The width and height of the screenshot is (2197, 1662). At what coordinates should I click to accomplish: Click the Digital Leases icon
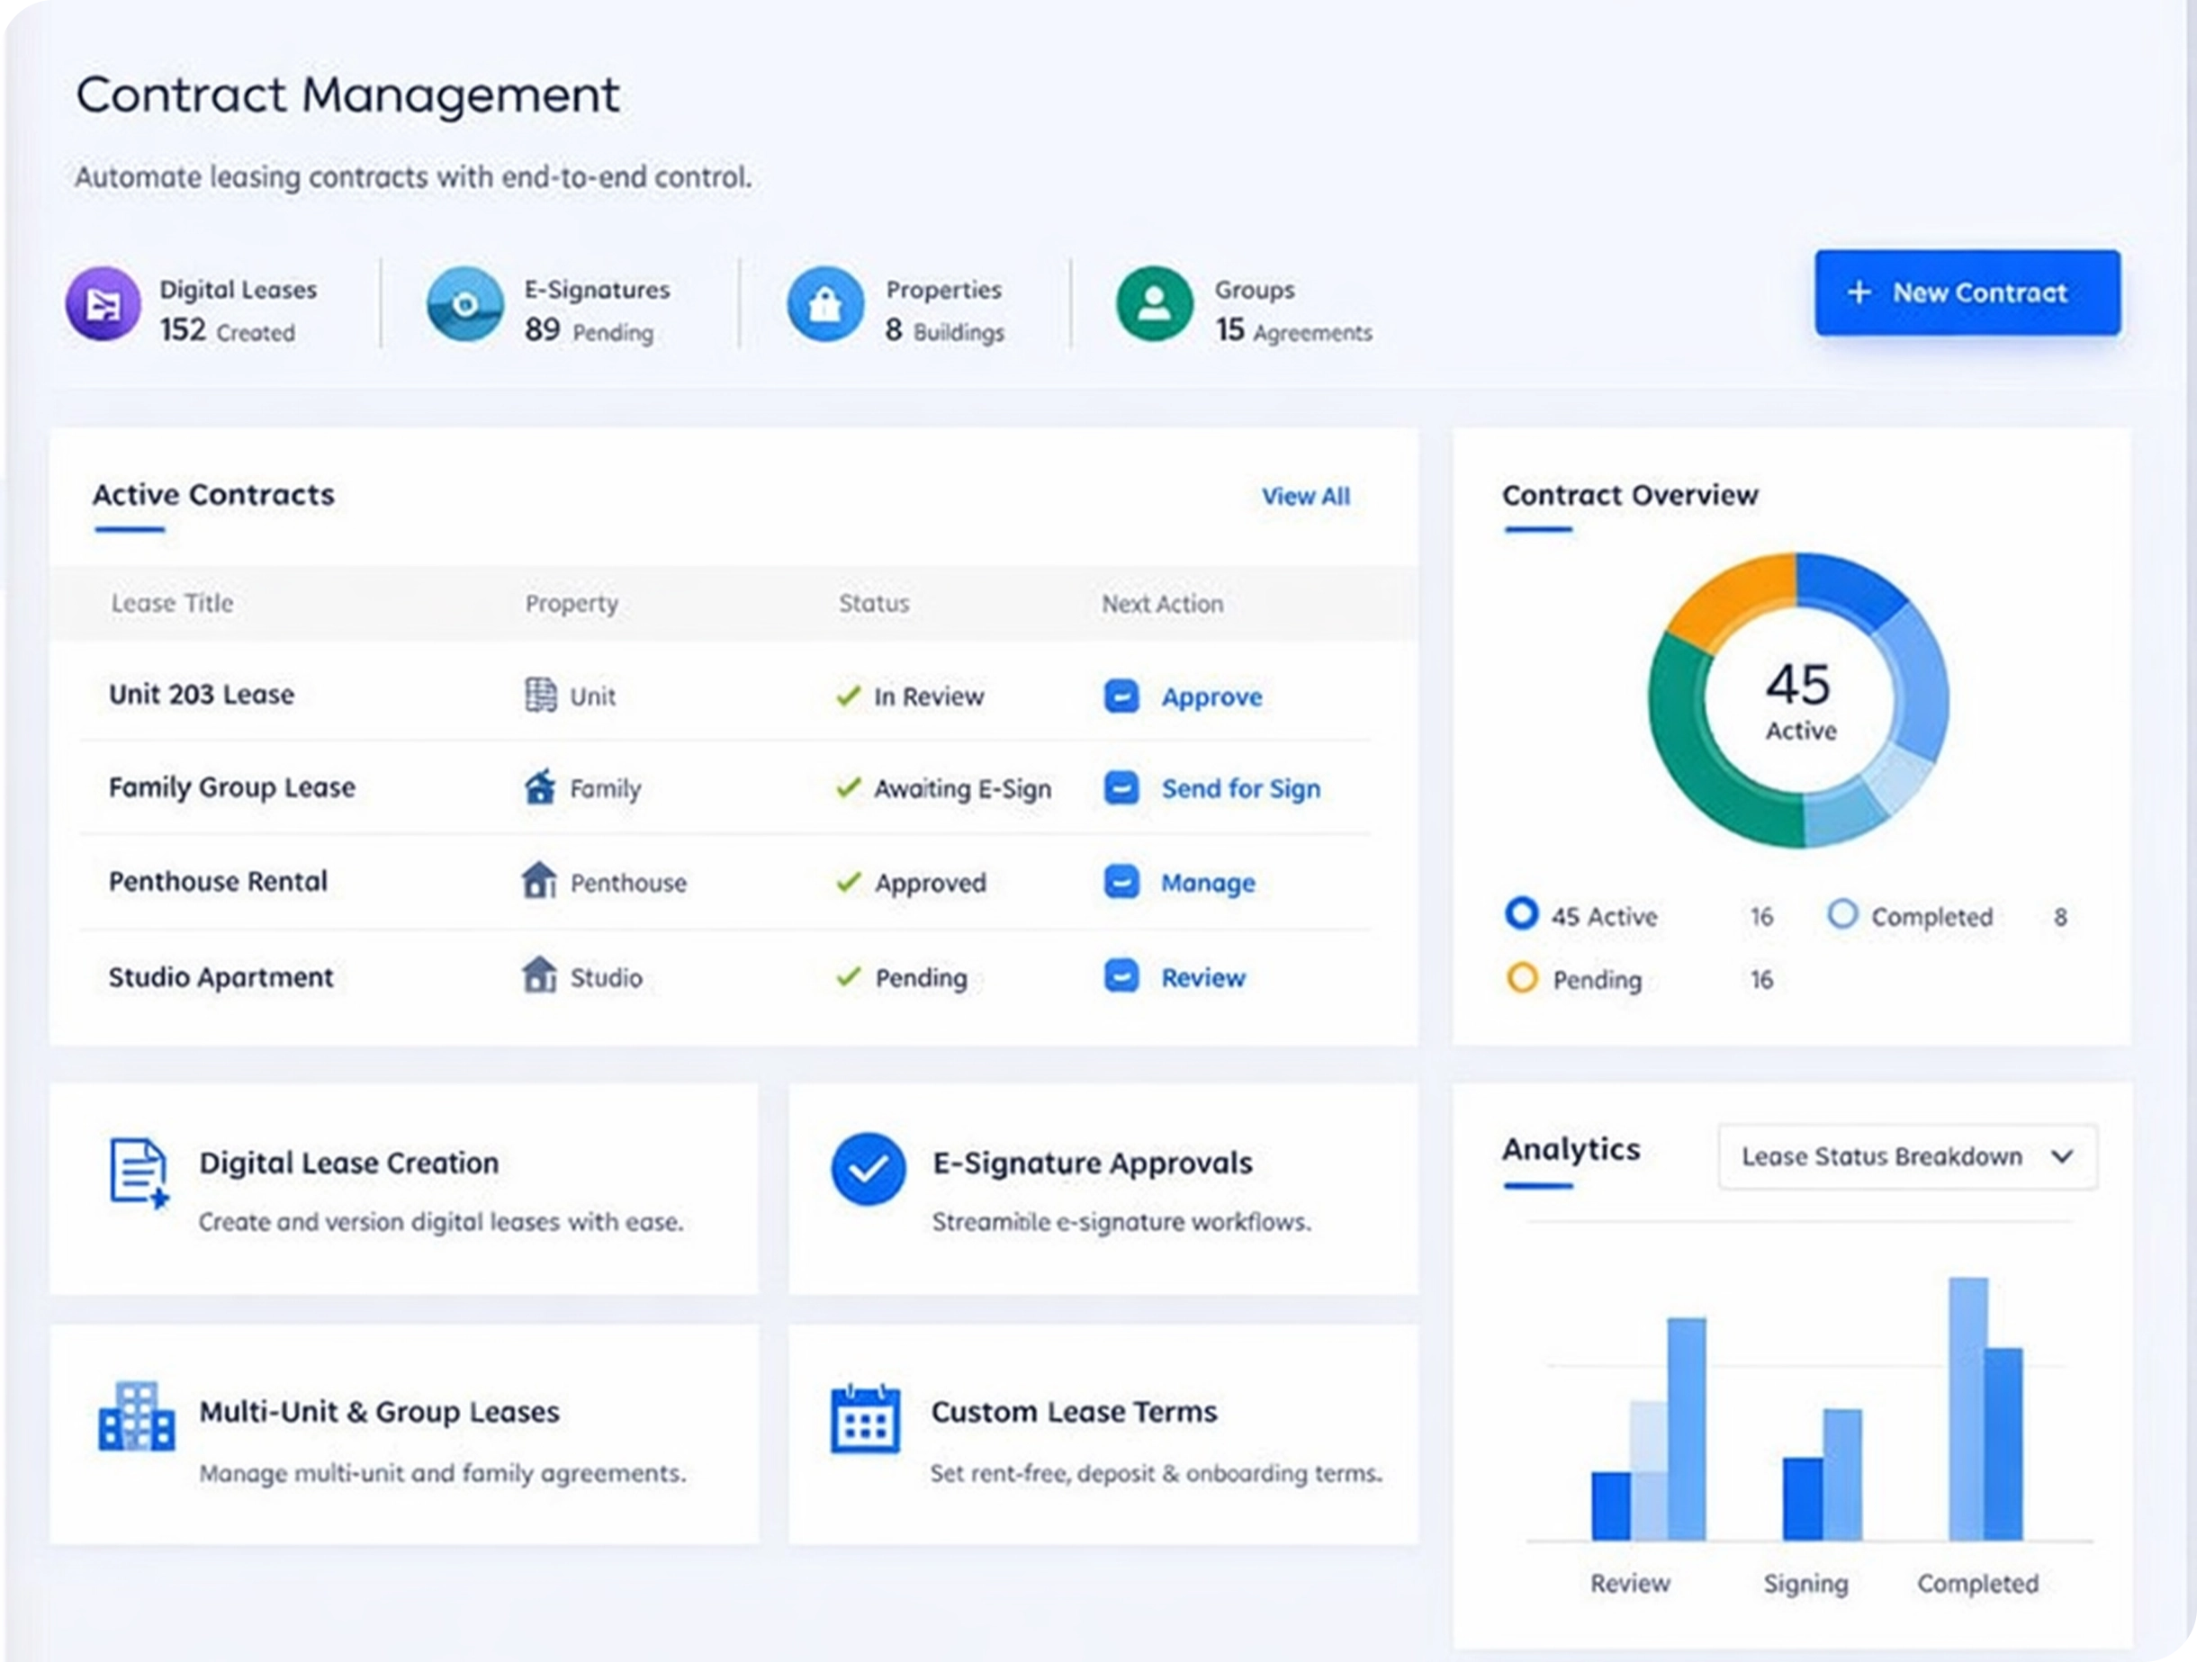tap(103, 305)
